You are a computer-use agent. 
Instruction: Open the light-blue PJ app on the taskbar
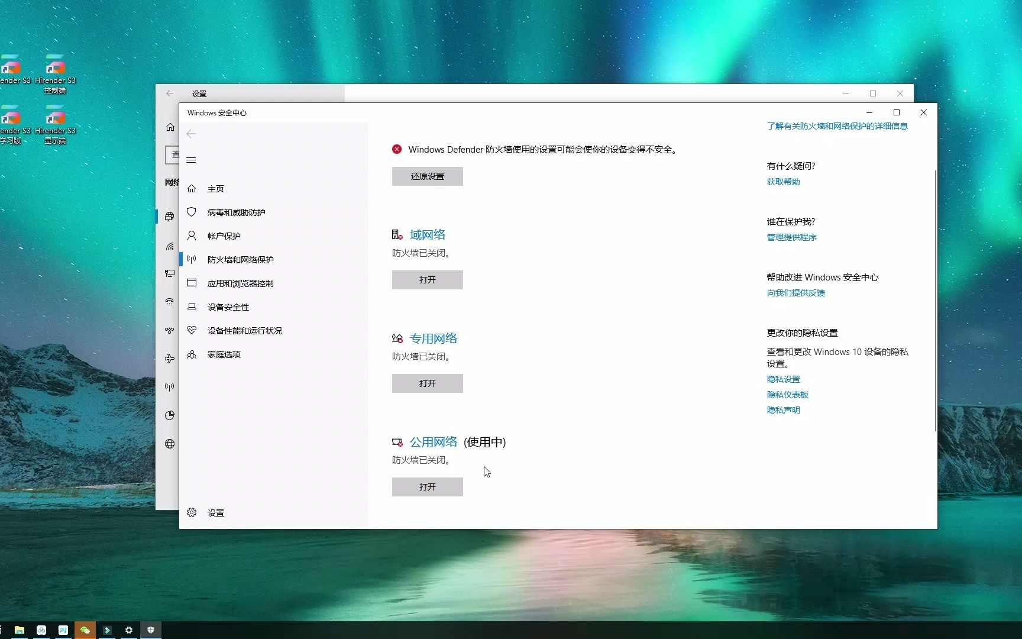point(63,630)
